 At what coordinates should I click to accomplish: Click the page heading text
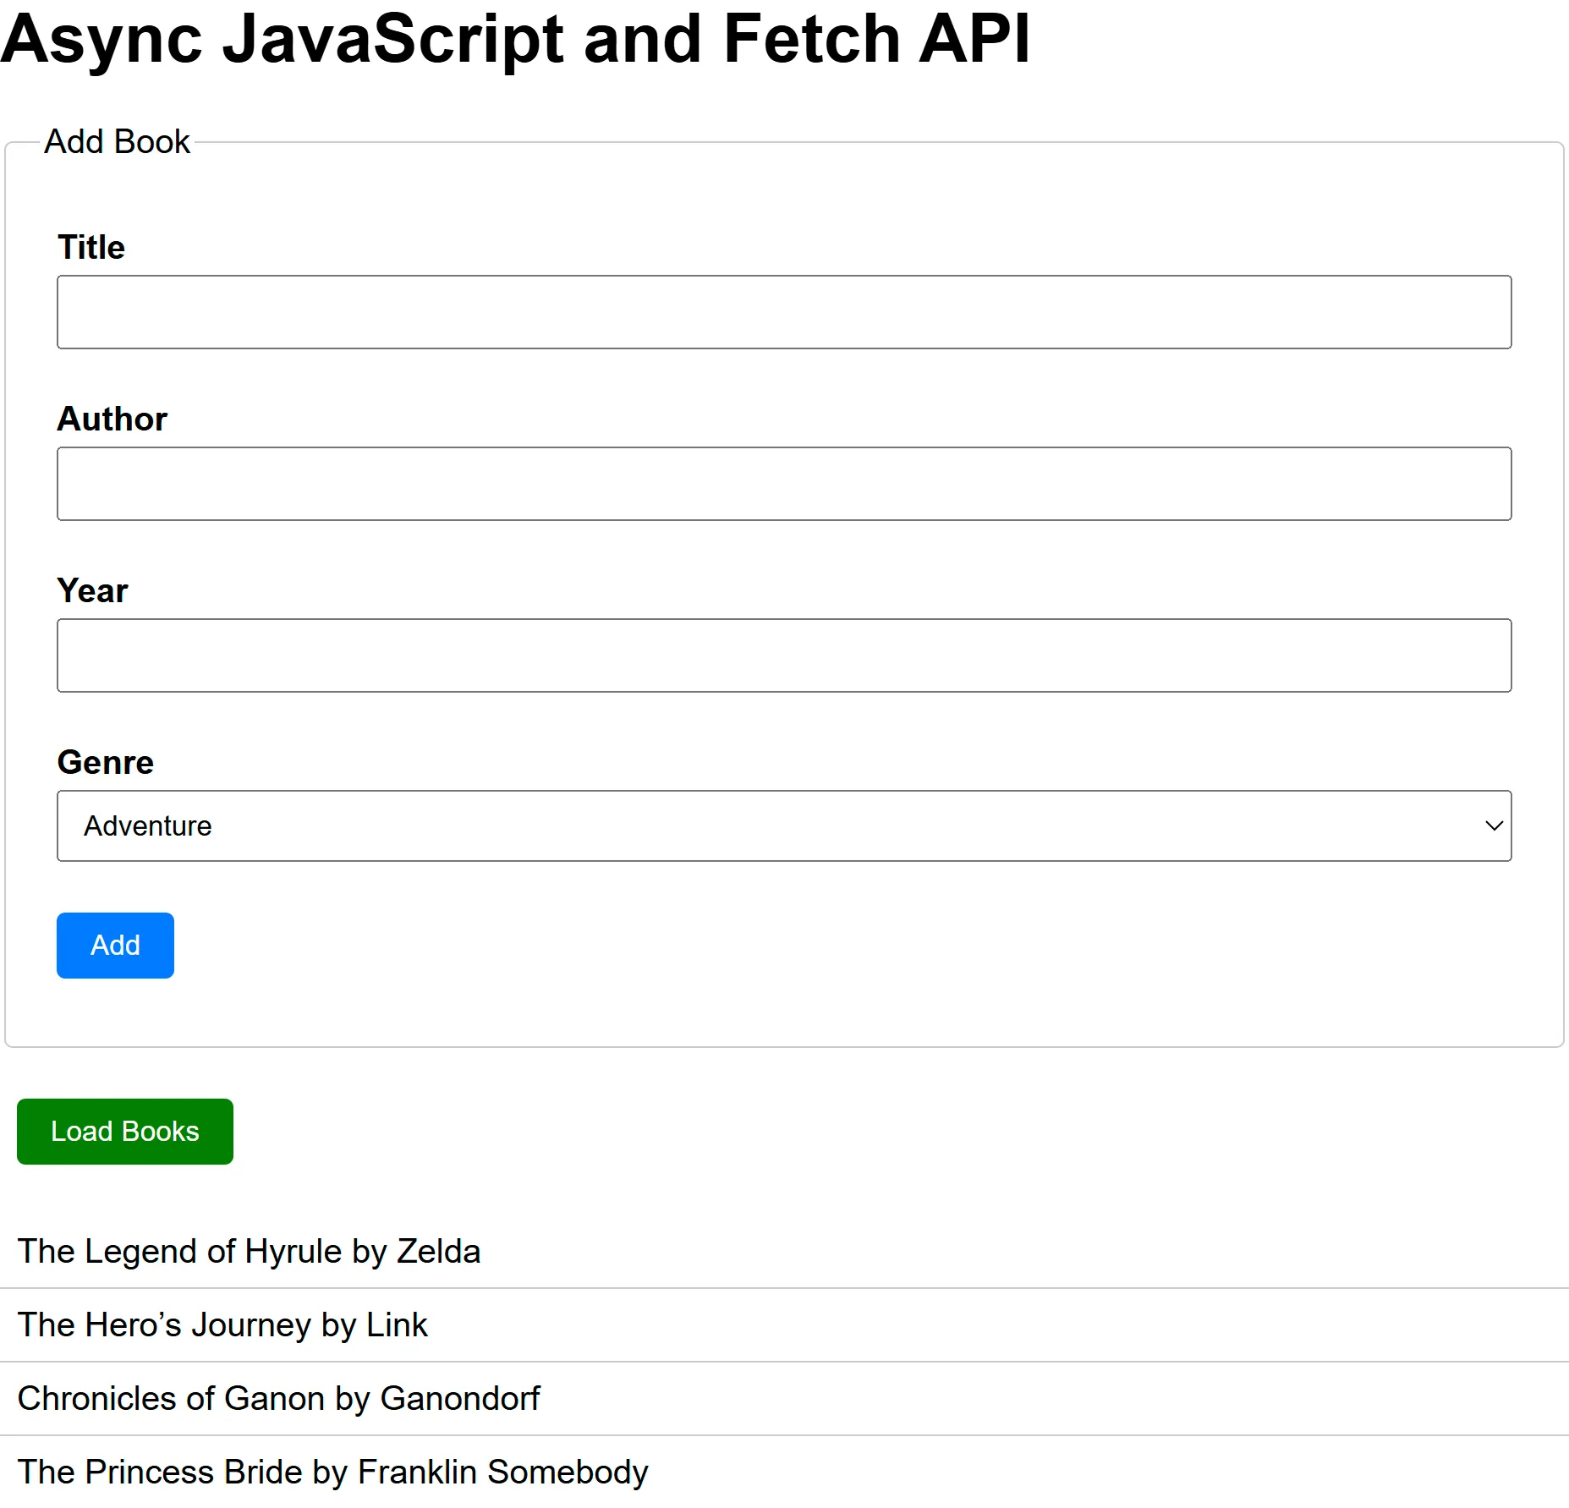[x=518, y=38]
